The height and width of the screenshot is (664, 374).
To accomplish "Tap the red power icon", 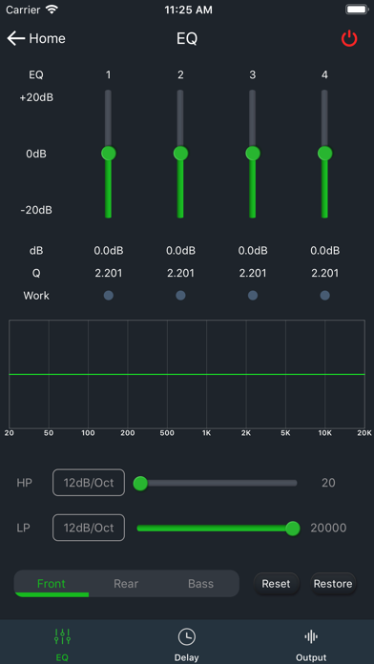I will (349, 38).
